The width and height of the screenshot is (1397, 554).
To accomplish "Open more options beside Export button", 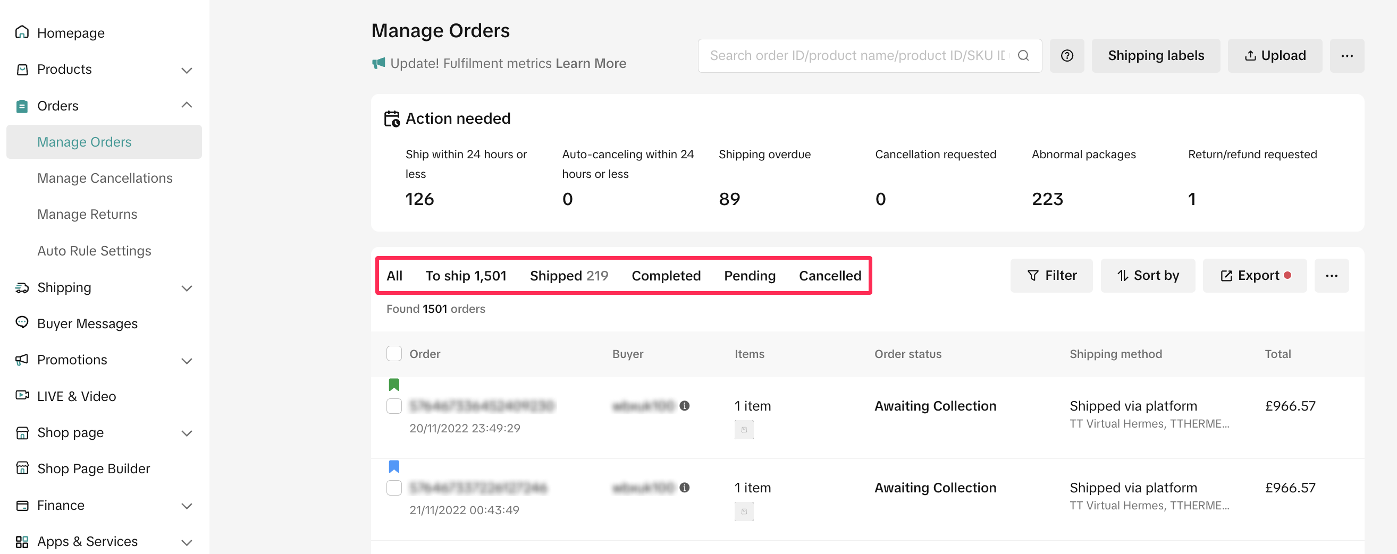I will coord(1331,276).
